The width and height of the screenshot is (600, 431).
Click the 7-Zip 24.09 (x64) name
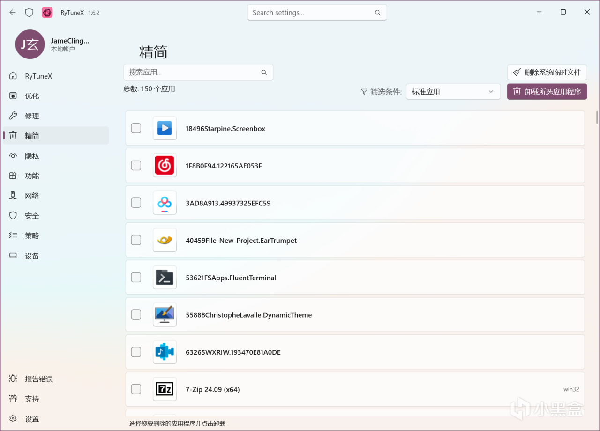pos(213,390)
